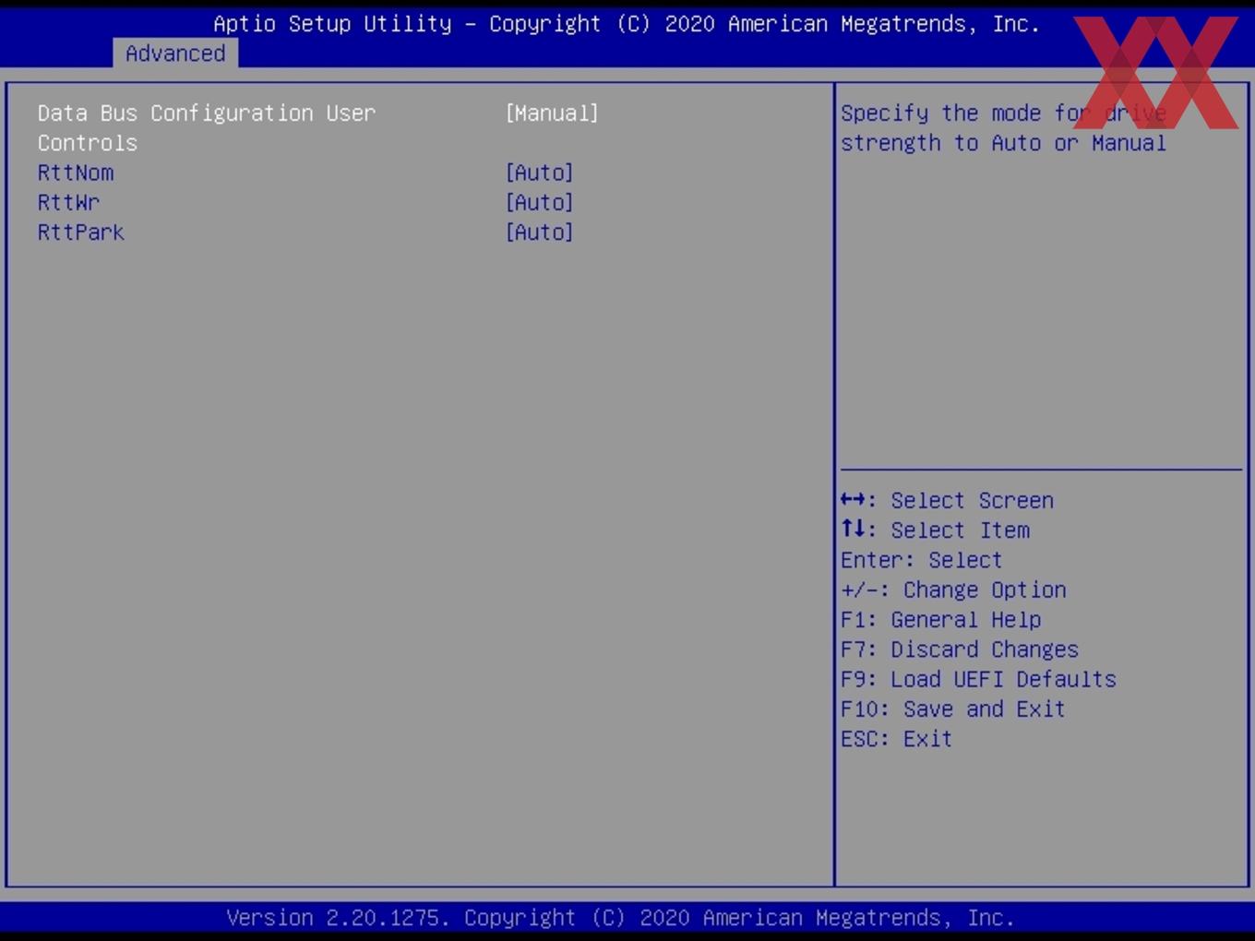Screen dimensions: 1255x941
Task: Change the [Manual] value for Data Bus Configuration
Action: 552,113
